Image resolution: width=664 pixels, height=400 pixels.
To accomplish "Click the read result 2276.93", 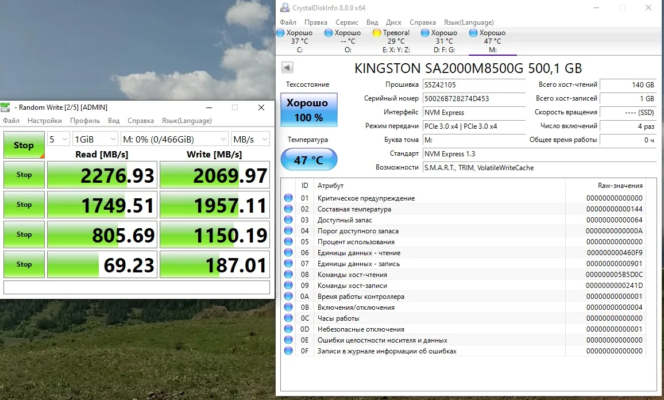I will tap(102, 175).
